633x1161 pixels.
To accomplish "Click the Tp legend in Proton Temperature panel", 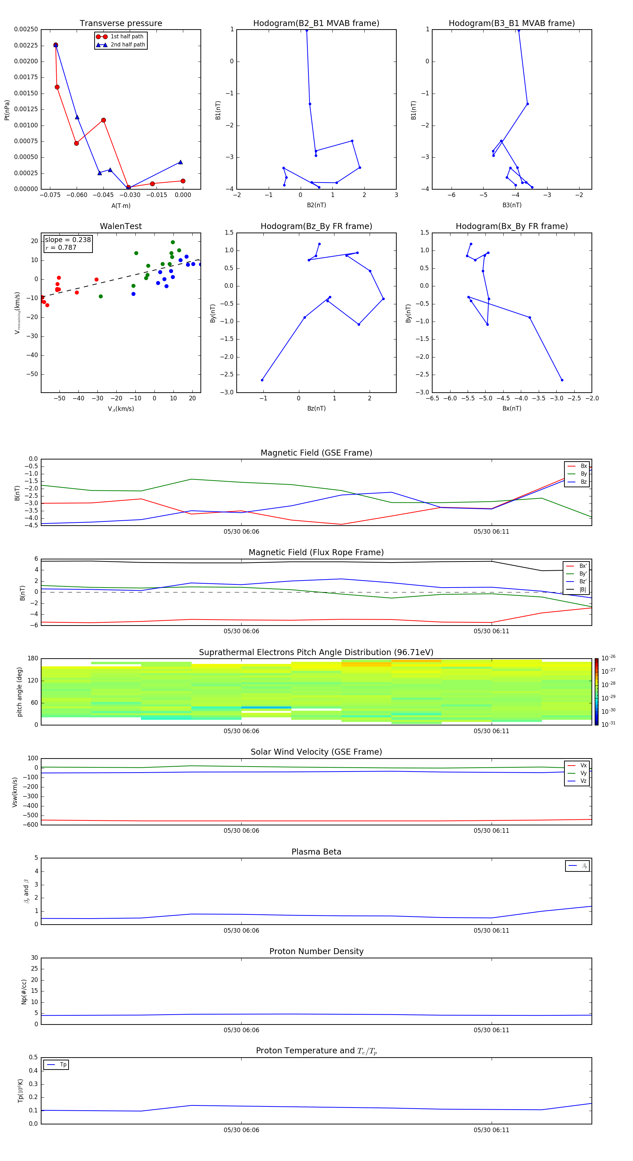I will coord(56,1065).
